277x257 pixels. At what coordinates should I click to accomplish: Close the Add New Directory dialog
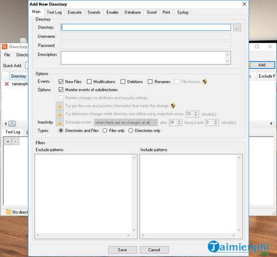point(244,4)
